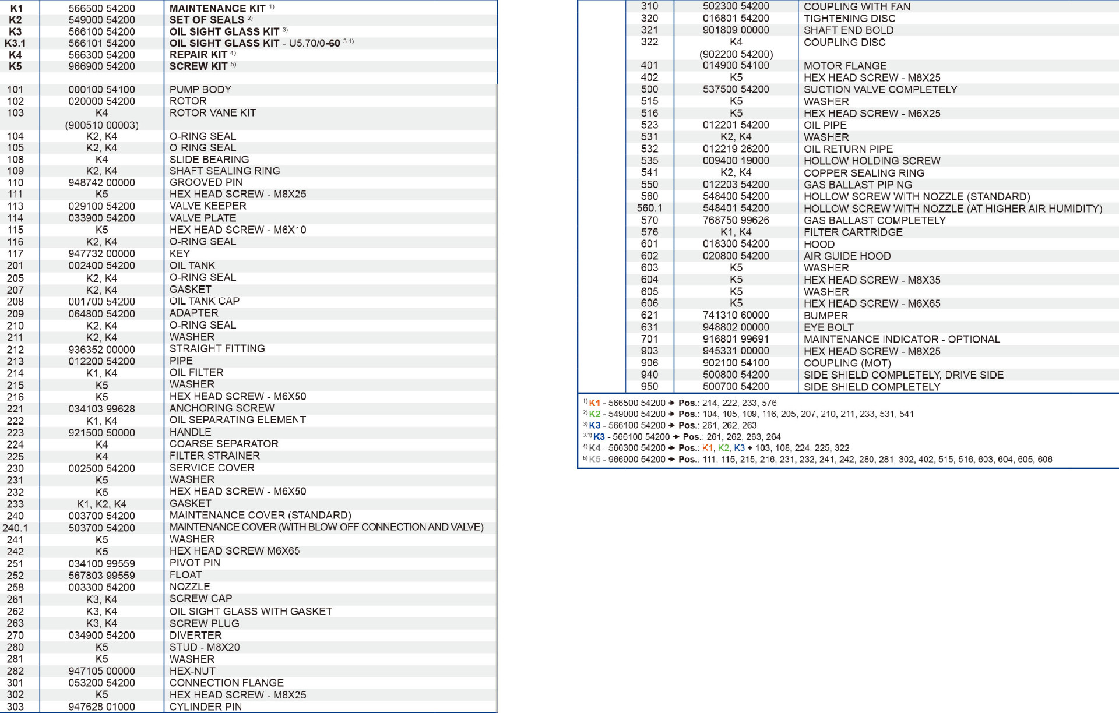
Task: Select 'HEX-NUT' in row 282
Action: pos(192,671)
